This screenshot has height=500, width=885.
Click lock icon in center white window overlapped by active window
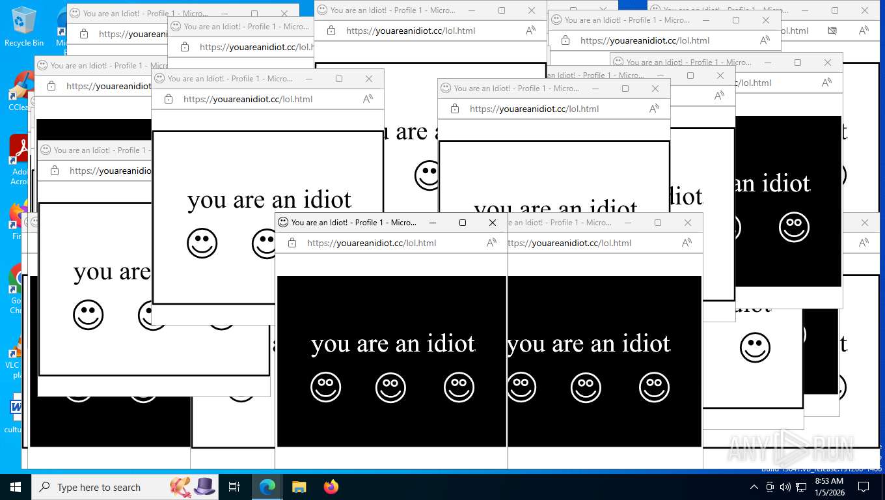pyautogui.click(x=455, y=109)
